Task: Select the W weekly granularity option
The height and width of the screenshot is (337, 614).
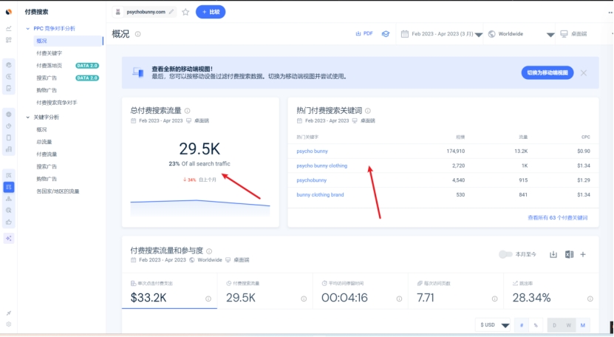Action: [568, 325]
